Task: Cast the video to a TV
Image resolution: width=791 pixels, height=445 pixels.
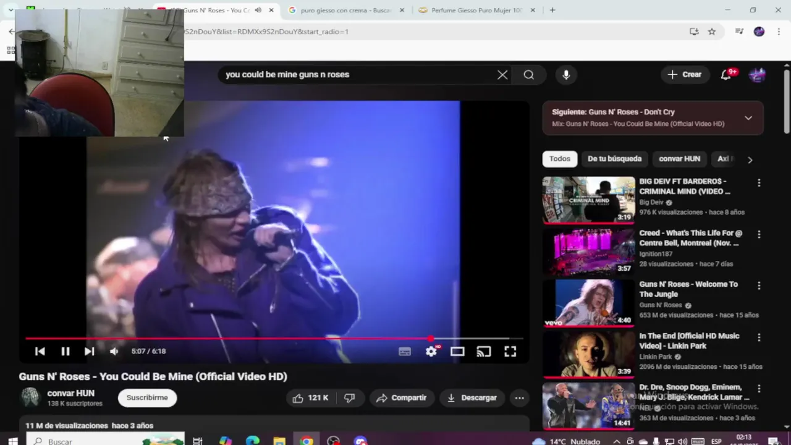Action: pos(484,352)
